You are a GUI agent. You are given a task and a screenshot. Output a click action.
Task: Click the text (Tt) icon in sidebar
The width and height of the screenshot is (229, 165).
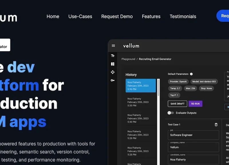(x=113, y=56)
